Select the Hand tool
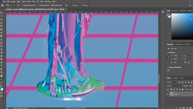The height and width of the screenshot is (109, 193). 1,76
